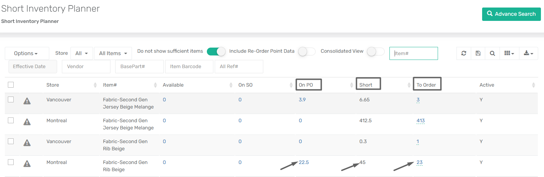
Task: Click warning icon on Montreal Rib Beige row
Action: coord(27,164)
